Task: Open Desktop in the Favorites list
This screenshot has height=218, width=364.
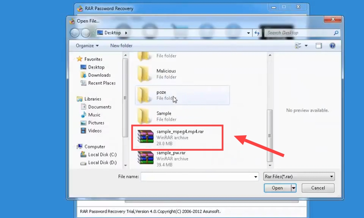Action: (x=96, y=67)
